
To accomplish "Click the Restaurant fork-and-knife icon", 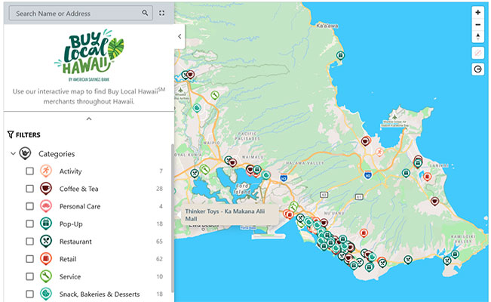I will point(46,241).
